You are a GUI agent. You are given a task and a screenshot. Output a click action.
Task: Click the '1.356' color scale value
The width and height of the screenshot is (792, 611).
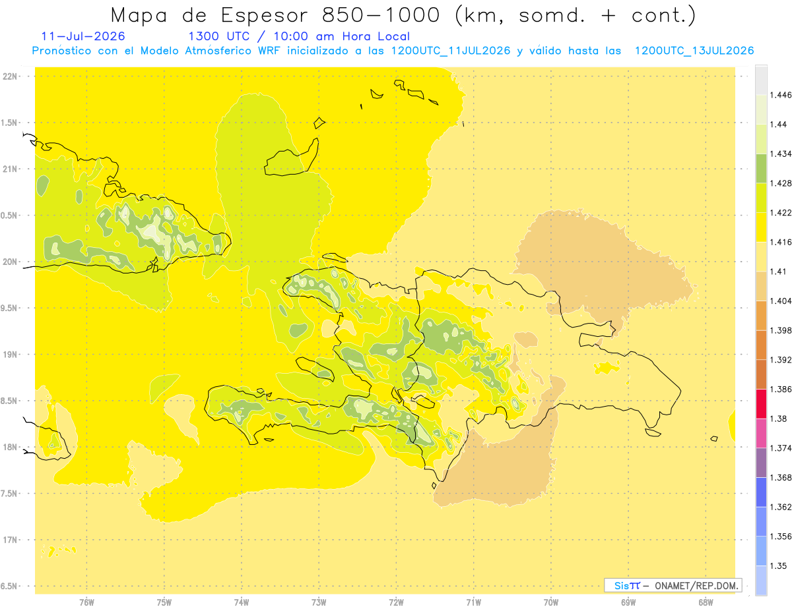[781, 537]
